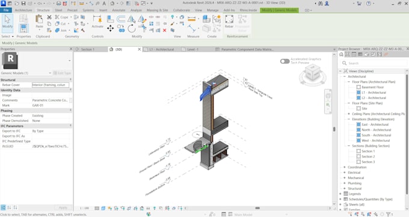Click the Activate controls tool
The image size is (409, 217).
[97, 22]
